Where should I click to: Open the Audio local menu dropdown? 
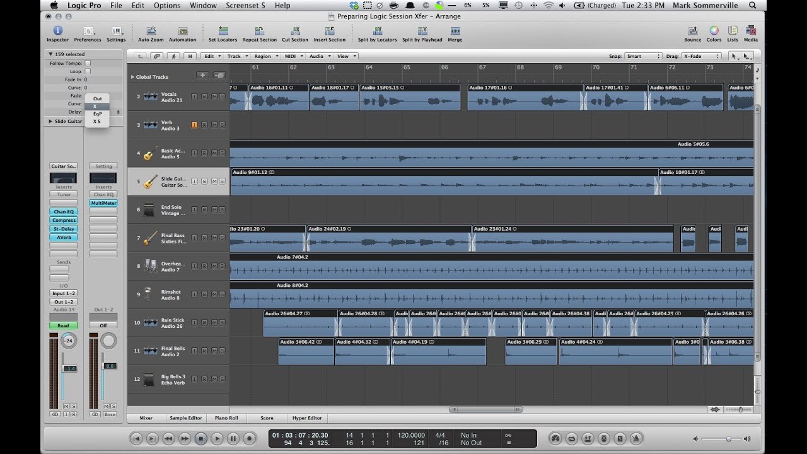pyautogui.click(x=319, y=56)
